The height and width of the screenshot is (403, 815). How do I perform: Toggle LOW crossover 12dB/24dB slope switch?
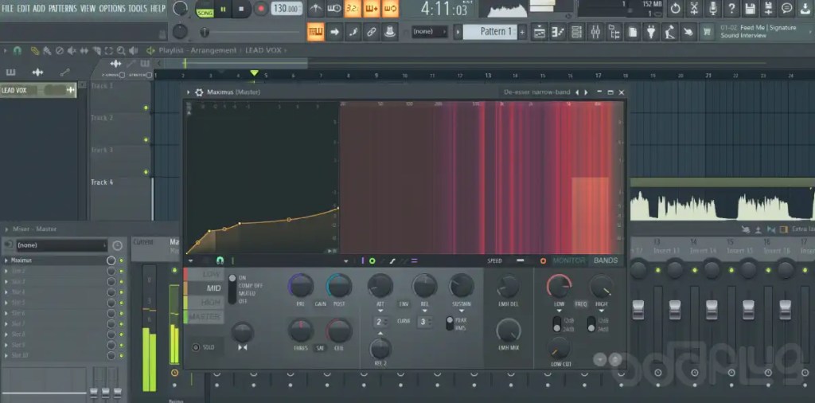click(556, 324)
